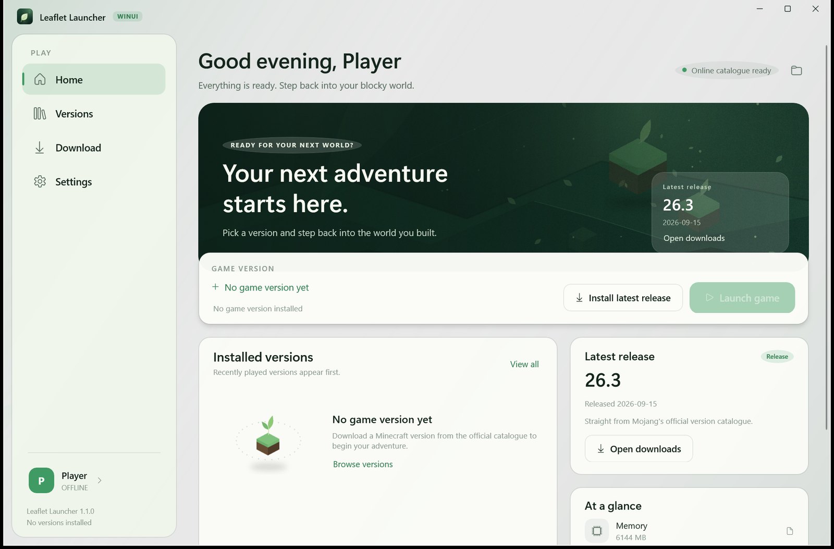Maximize the launcher window
This screenshot has height=549, width=834.
tap(788, 9)
